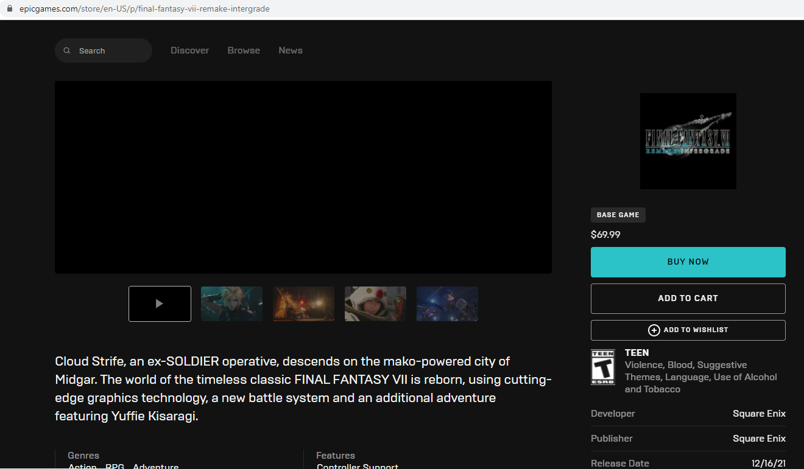Click the ESRB Teen rating badge

[x=603, y=367]
